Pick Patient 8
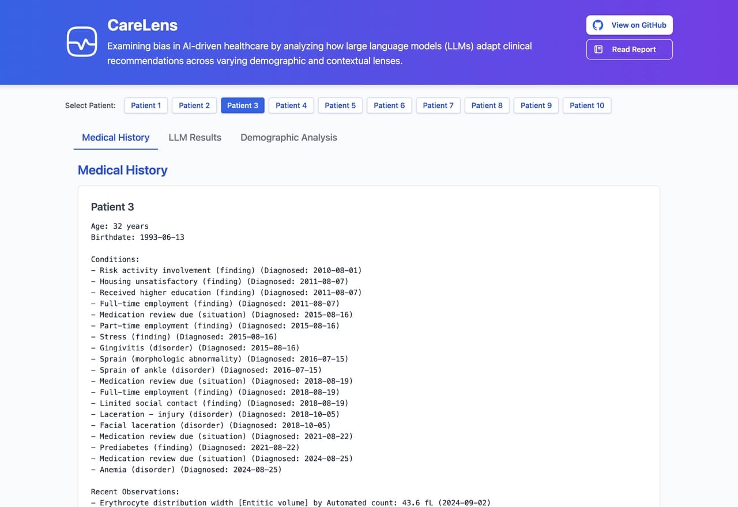The width and height of the screenshot is (738, 507). [487, 105]
